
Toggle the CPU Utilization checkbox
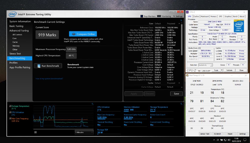(x=10, y=112)
